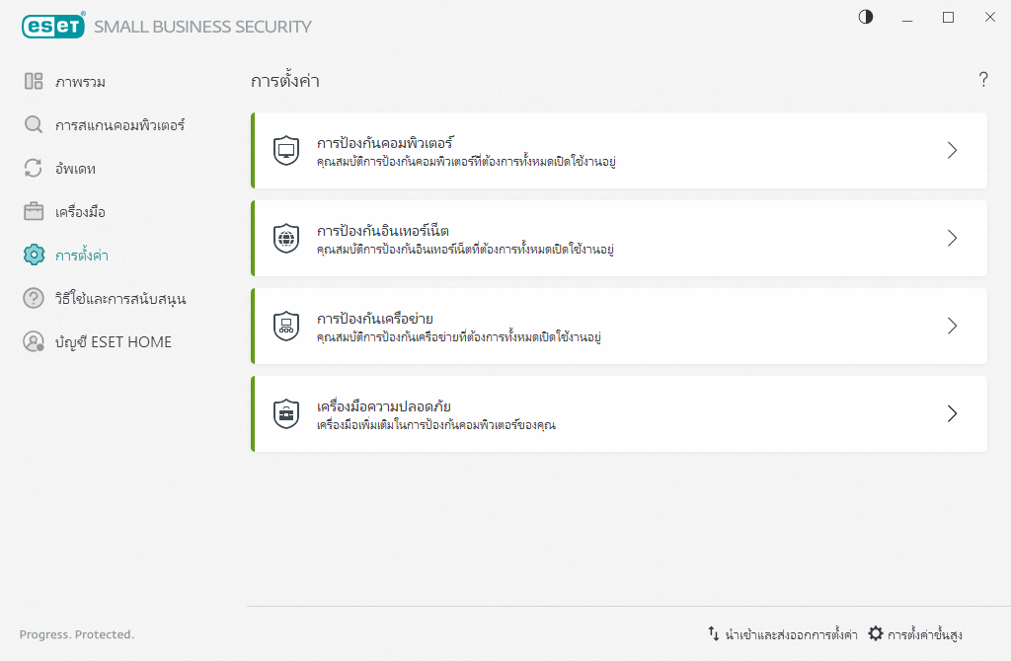
Task: Click the security tools shield icon
Action: click(x=285, y=414)
